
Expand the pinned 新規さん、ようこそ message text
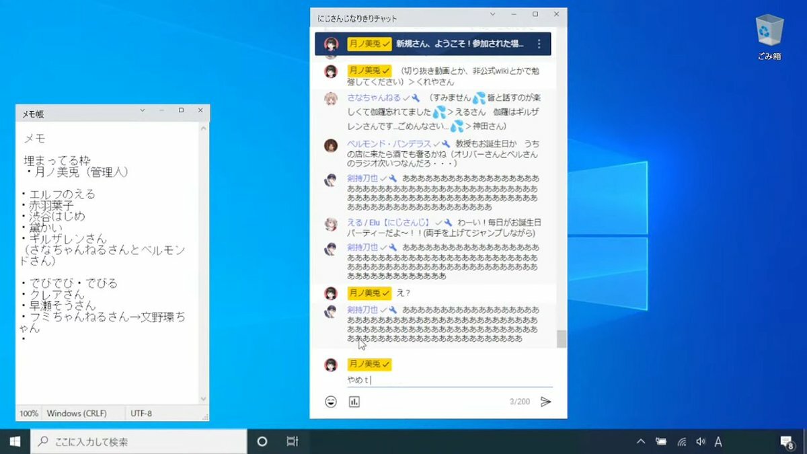(x=460, y=44)
